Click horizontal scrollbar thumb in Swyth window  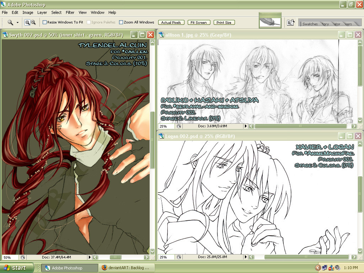coord(116,257)
